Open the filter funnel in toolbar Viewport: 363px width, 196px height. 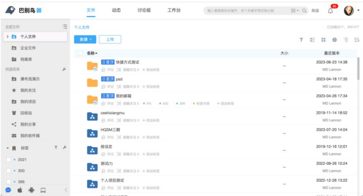[x=301, y=40]
